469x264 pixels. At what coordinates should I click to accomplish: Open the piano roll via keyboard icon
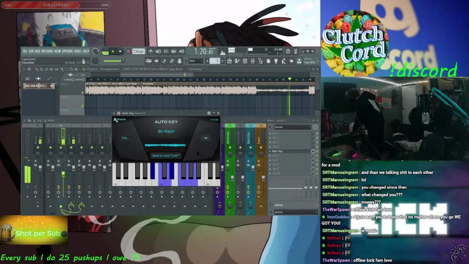tap(149, 61)
